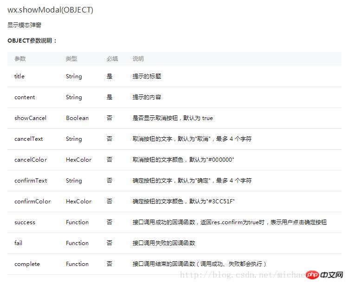Viewport: 348px width, 284px height.
Task: Click the Boolean type in showCancel row
Action: 77,118
